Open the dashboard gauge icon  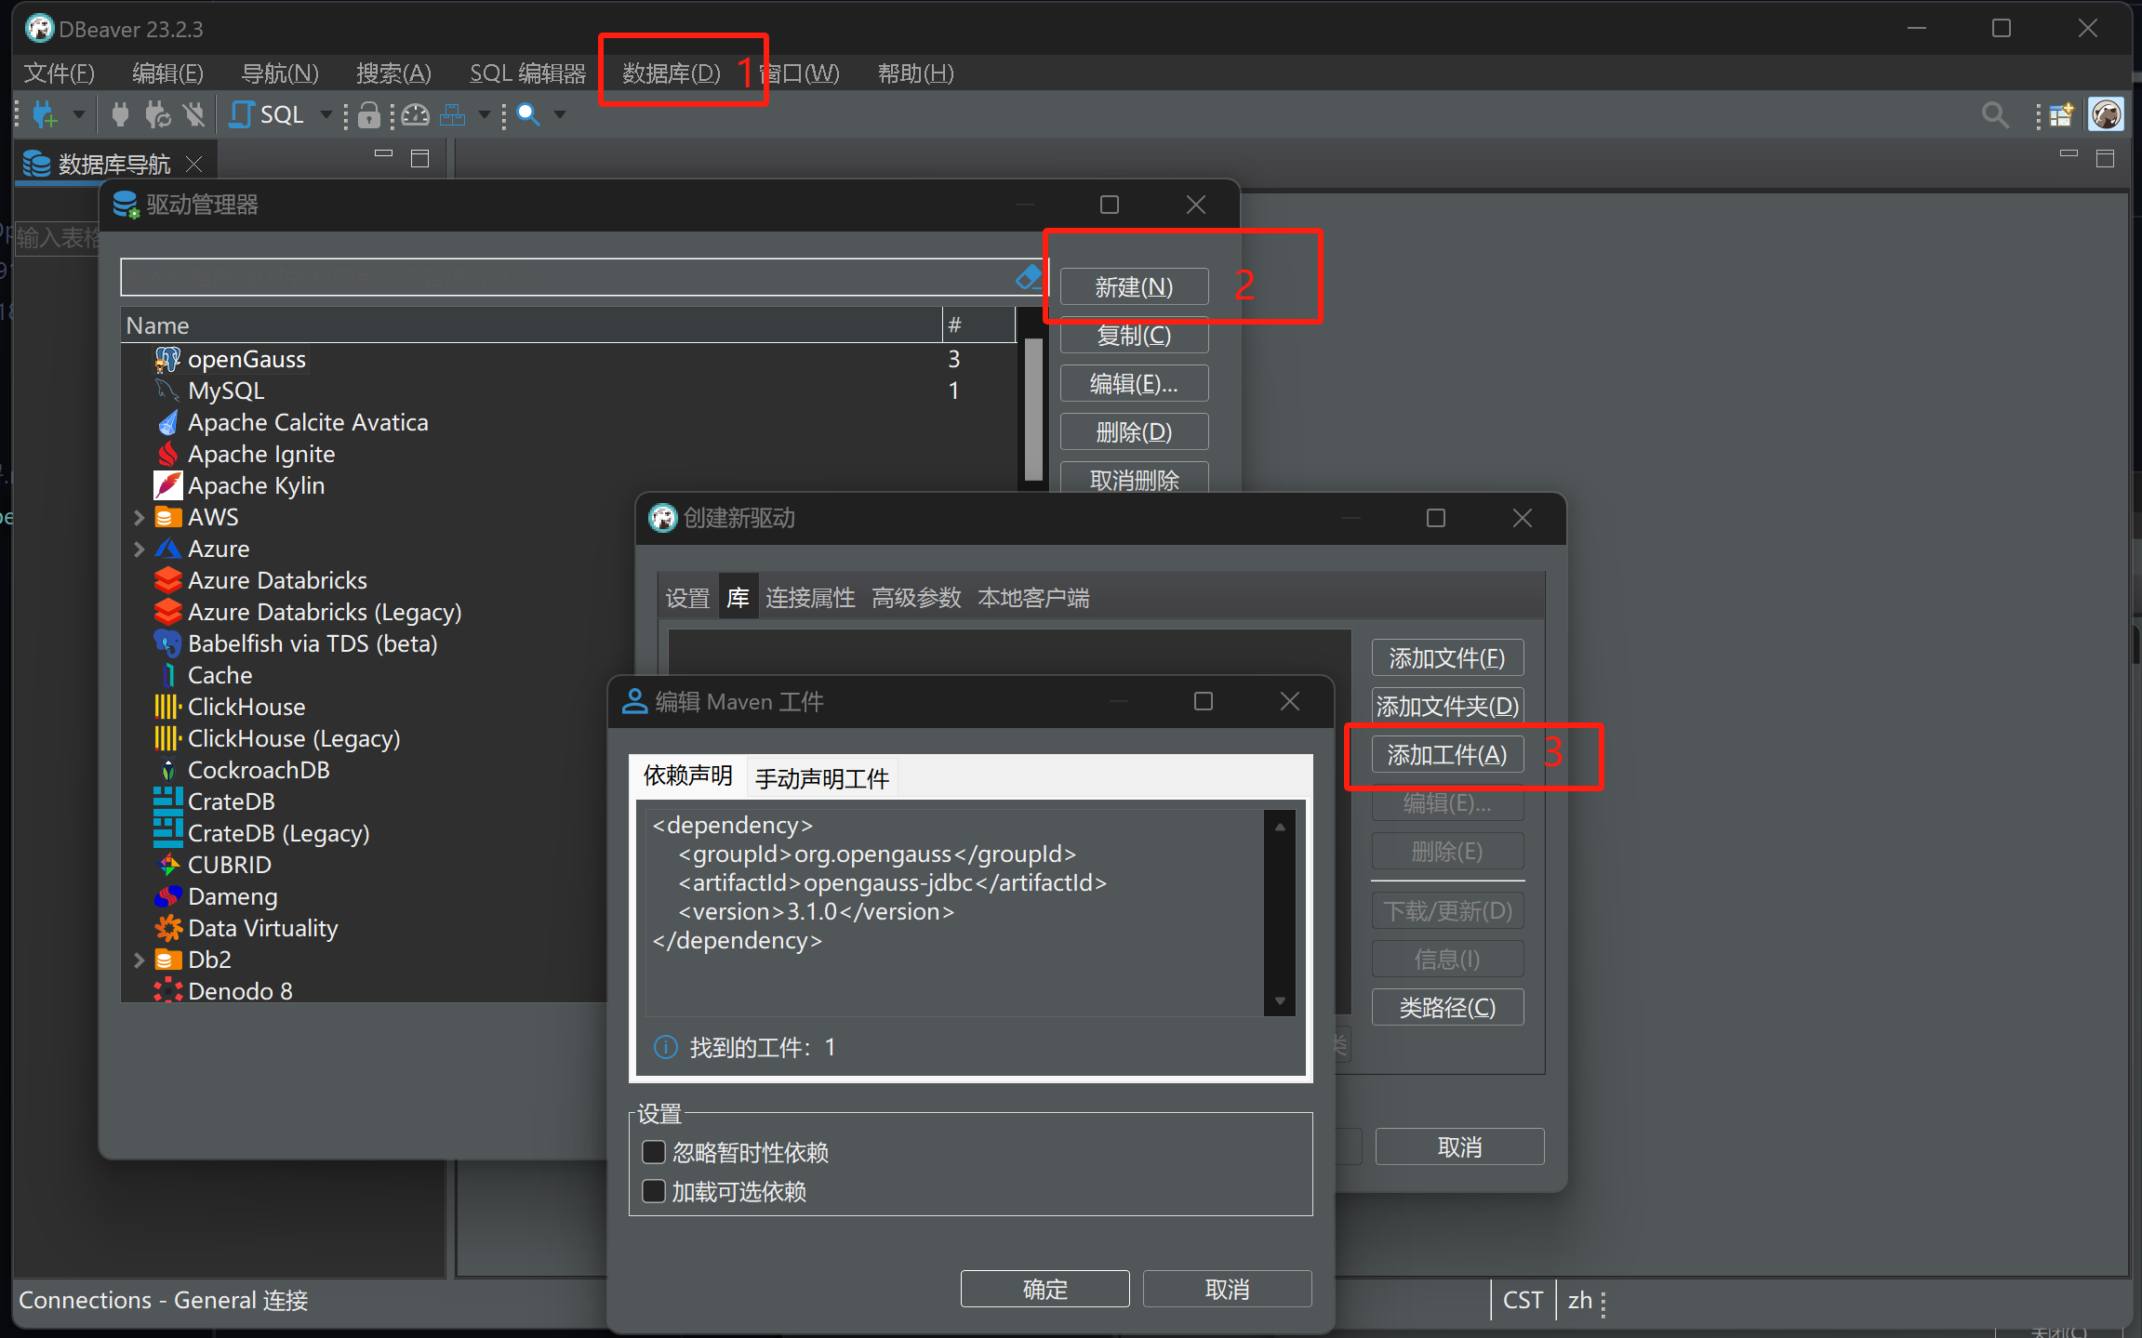tap(416, 114)
